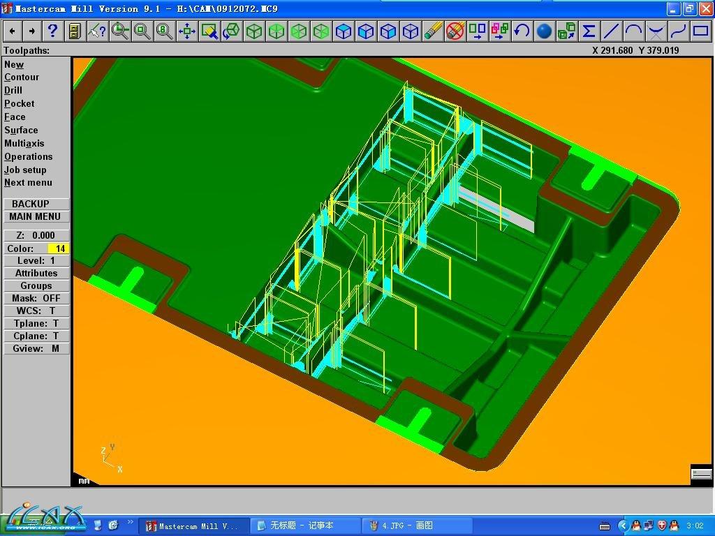The height and width of the screenshot is (536, 715).
Task: Select the Delete eraser pencil icon
Action: tap(432, 31)
